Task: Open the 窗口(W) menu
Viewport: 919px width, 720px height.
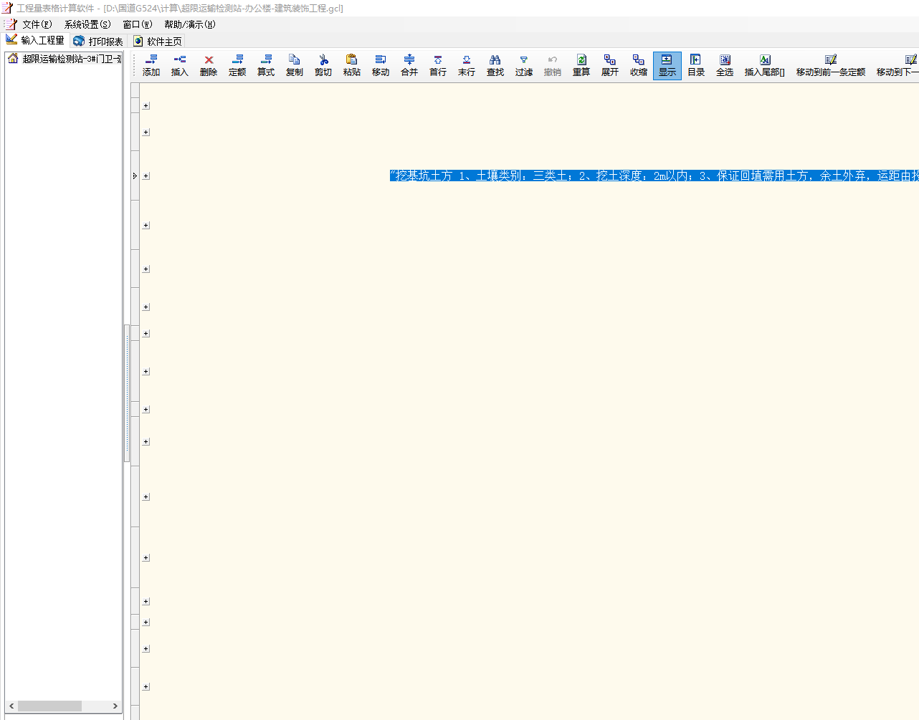Action: pyautogui.click(x=138, y=24)
